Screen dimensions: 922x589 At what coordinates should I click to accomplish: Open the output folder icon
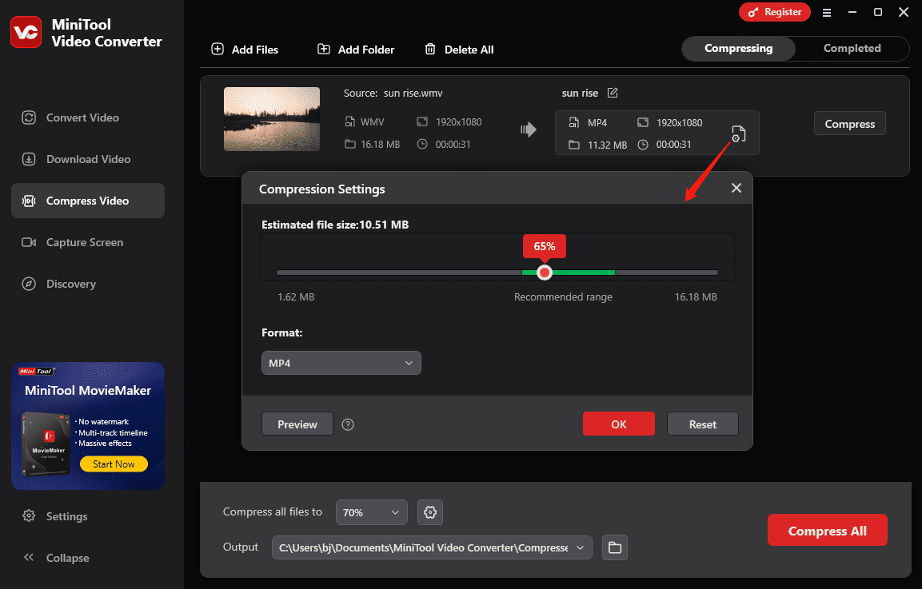(615, 547)
